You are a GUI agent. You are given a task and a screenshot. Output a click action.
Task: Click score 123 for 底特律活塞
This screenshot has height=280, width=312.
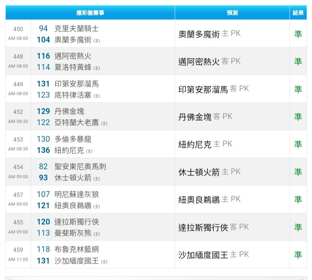pos(43,95)
